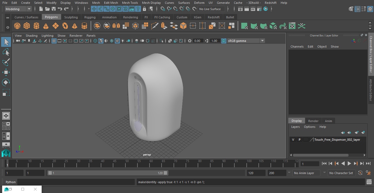This screenshot has width=374, height=193.
Task: Open the No Character Set dropdown arrow
Action: [x=324, y=173]
